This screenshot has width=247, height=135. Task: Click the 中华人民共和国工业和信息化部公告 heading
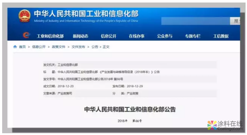130,110
